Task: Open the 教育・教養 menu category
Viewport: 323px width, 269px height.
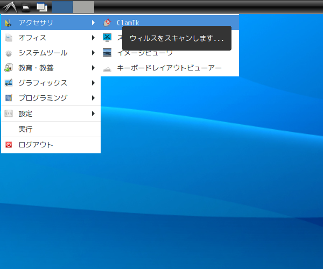Action: [51, 68]
